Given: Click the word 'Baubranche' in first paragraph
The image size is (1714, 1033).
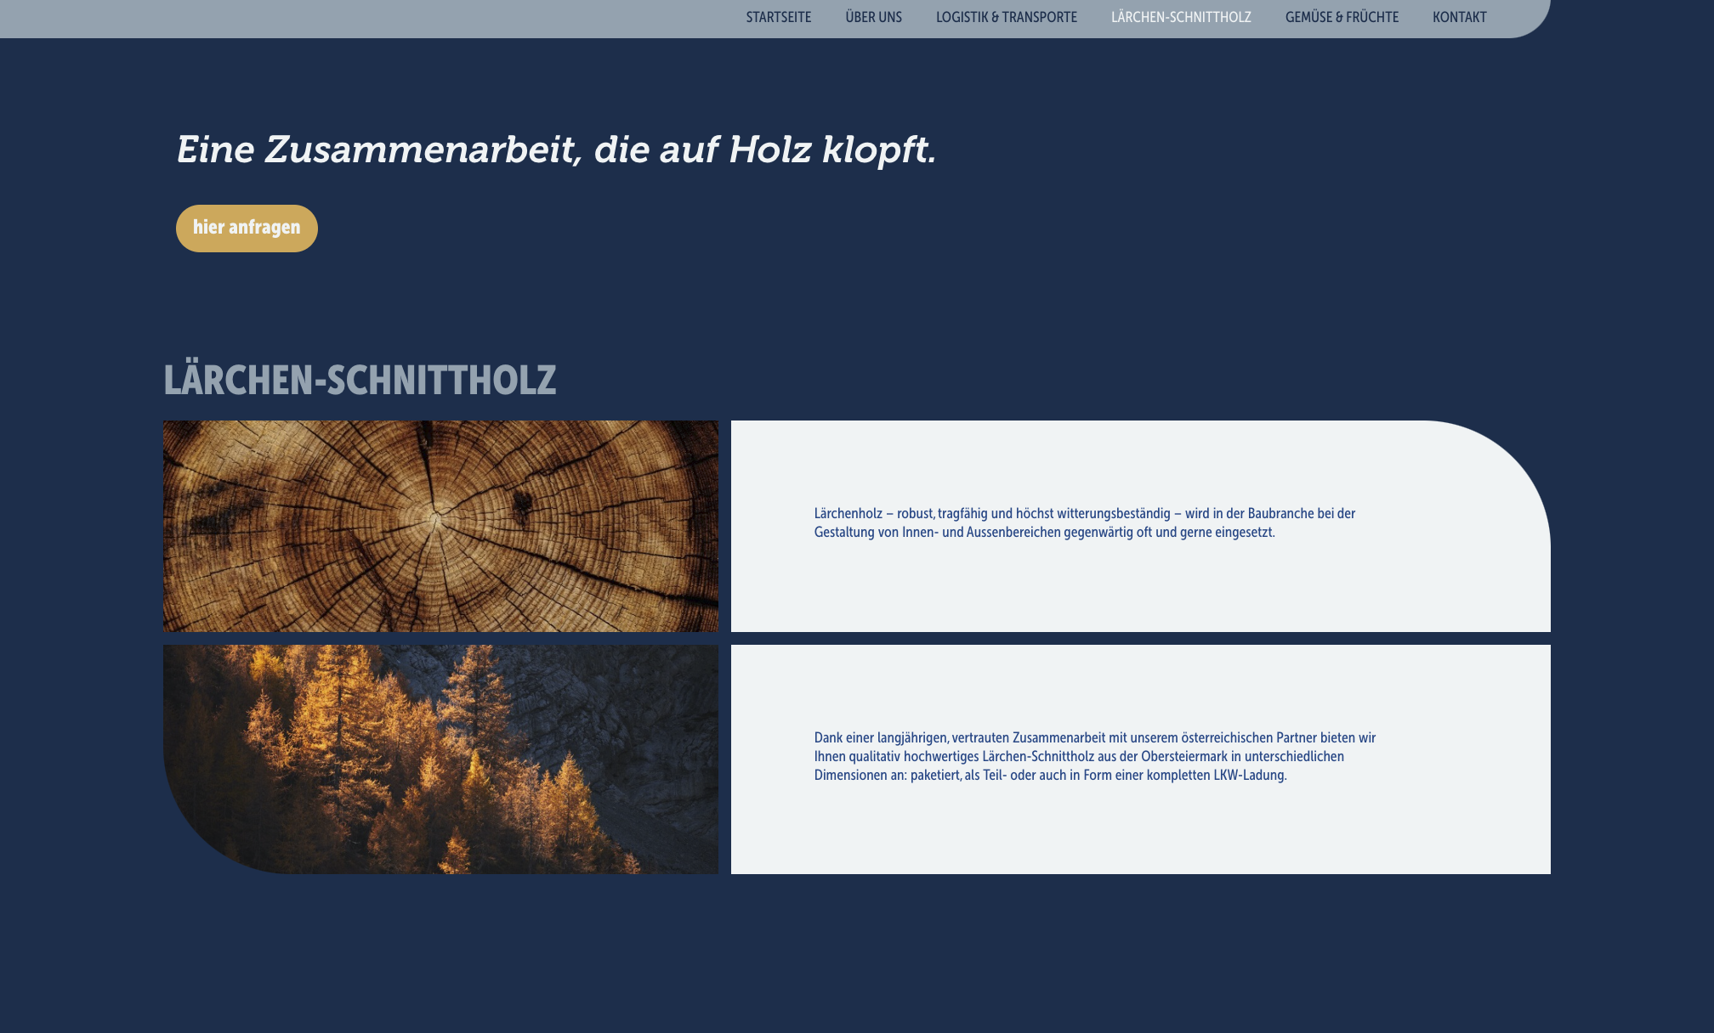Looking at the screenshot, I should 1280,513.
